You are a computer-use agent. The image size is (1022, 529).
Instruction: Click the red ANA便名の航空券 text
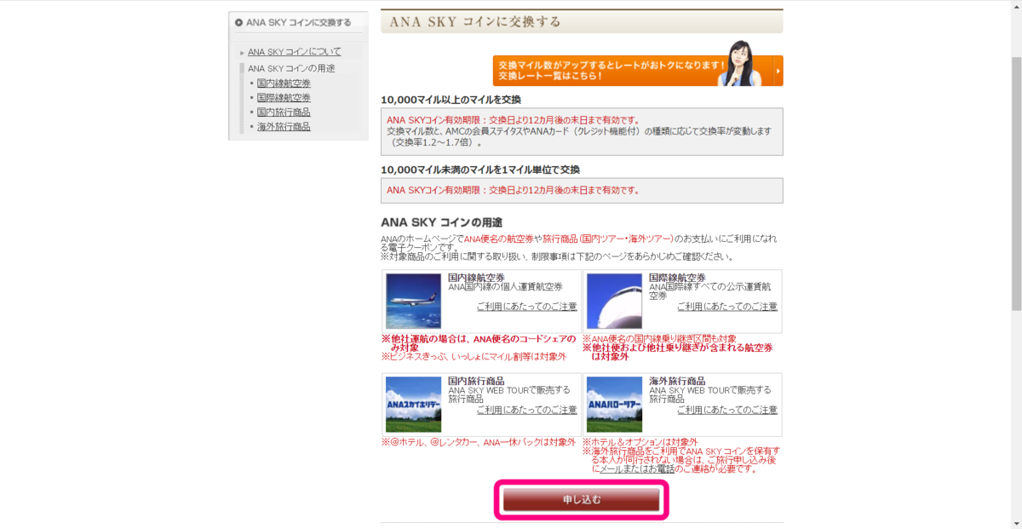pyautogui.click(x=498, y=239)
